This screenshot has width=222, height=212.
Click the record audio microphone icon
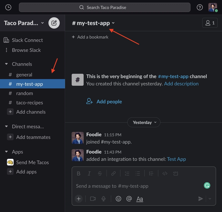click(x=104, y=199)
